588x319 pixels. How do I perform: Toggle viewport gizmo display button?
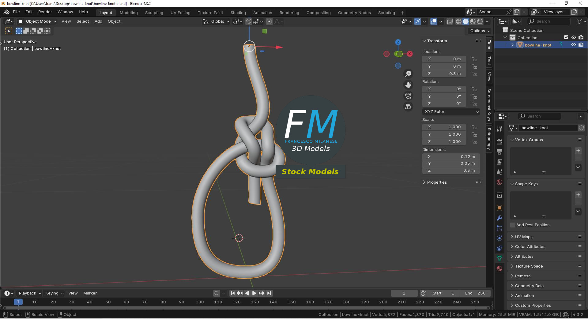[417, 21]
